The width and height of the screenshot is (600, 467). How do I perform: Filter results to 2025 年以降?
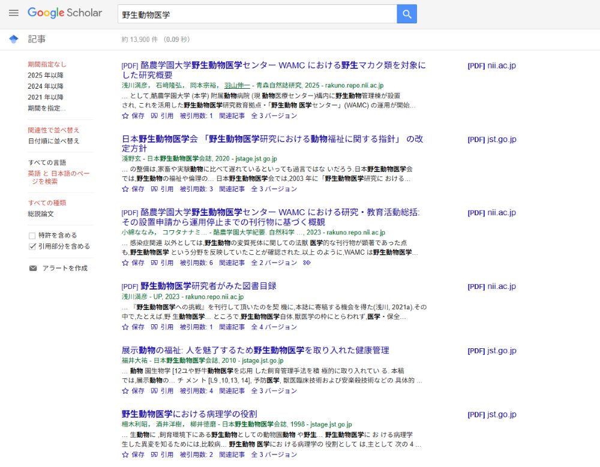coord(46,76)
